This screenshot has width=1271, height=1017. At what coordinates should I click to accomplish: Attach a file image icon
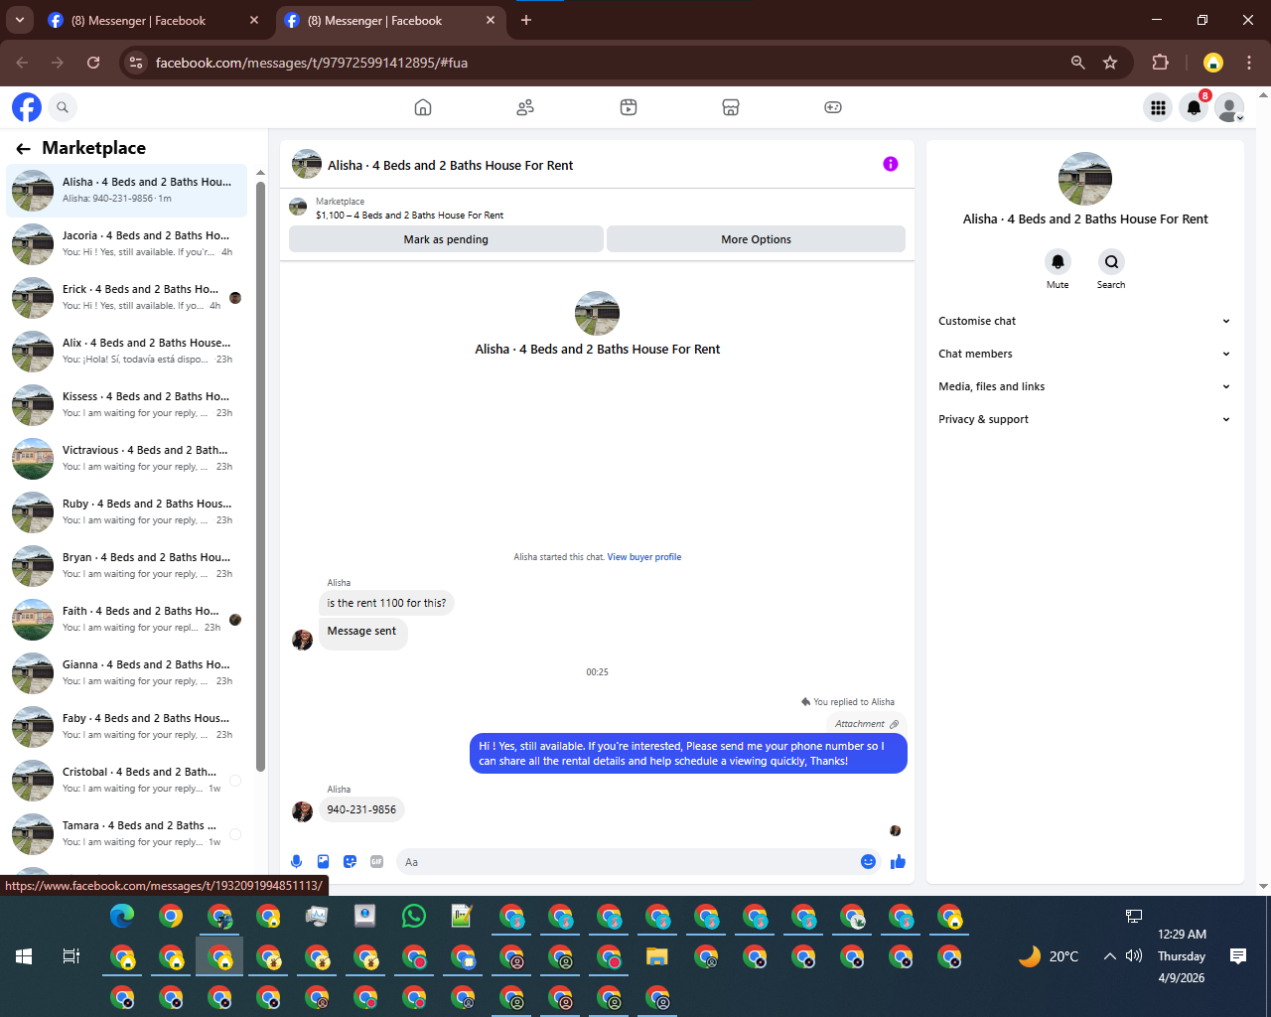pos(323,861)
